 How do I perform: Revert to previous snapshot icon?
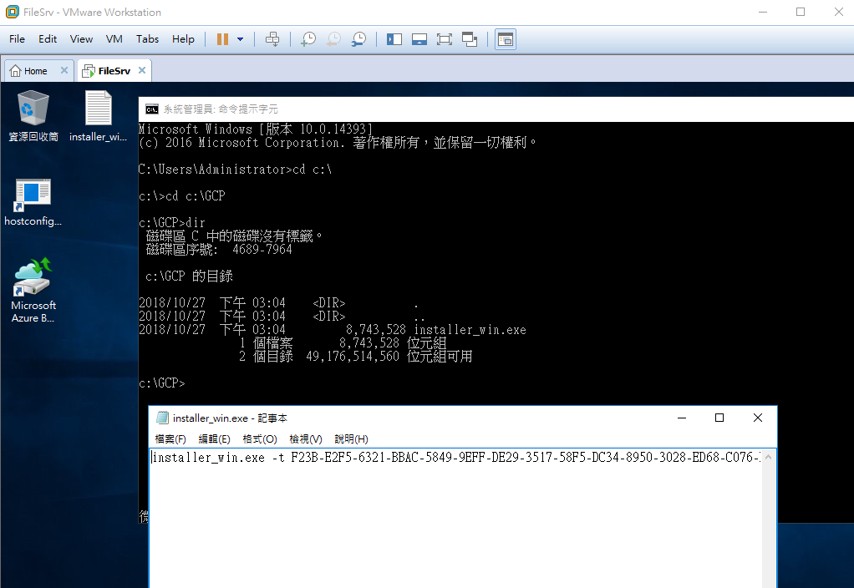click(333, 39)
